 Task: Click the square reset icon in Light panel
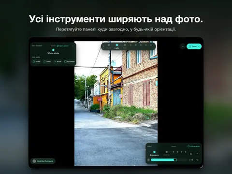[191, 154]
